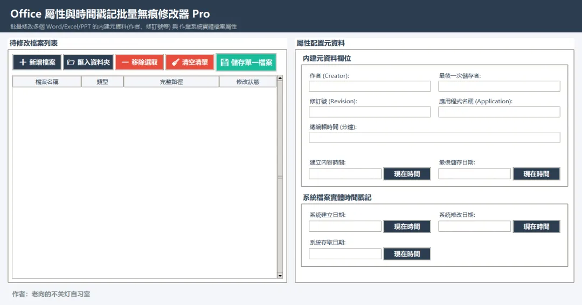Focus the 修訂號 (Revision) input field
The height and width of the screenshot is (305, 582).
click(x=370, y=112)
